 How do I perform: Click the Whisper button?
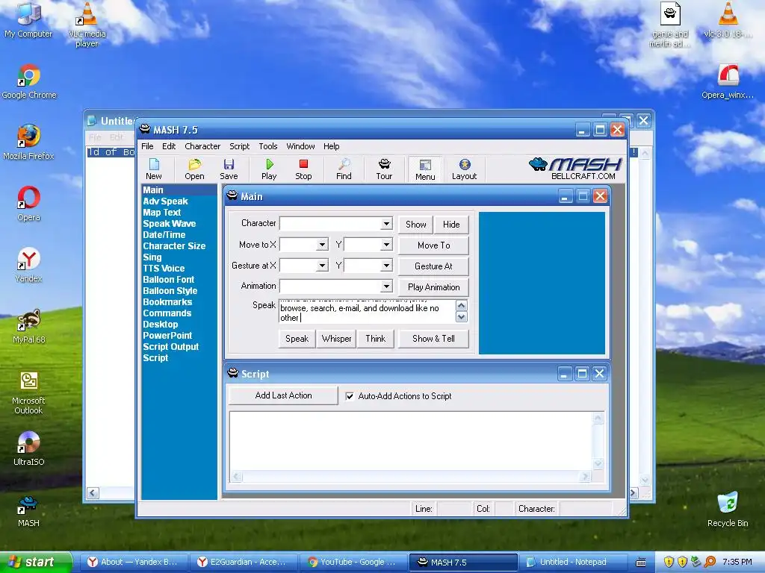(337, 339)
